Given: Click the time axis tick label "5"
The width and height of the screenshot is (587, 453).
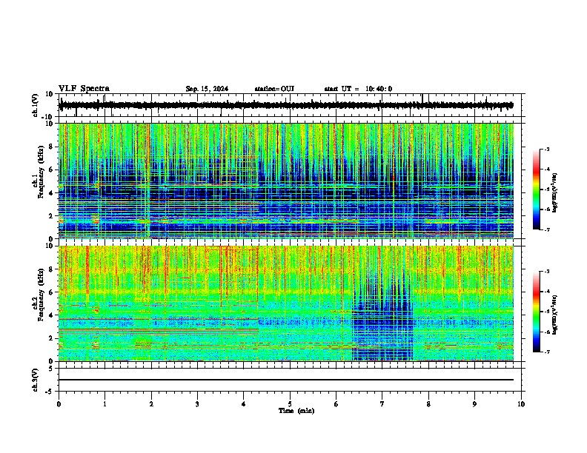Looking at the screenshot, I should tap(290, 404).
